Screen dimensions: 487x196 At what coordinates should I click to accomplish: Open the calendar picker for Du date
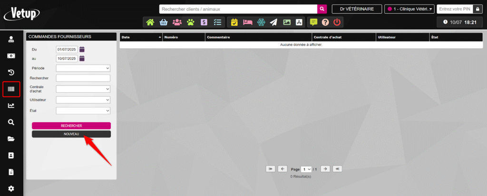pyautogui.click(x=82, y=49)
